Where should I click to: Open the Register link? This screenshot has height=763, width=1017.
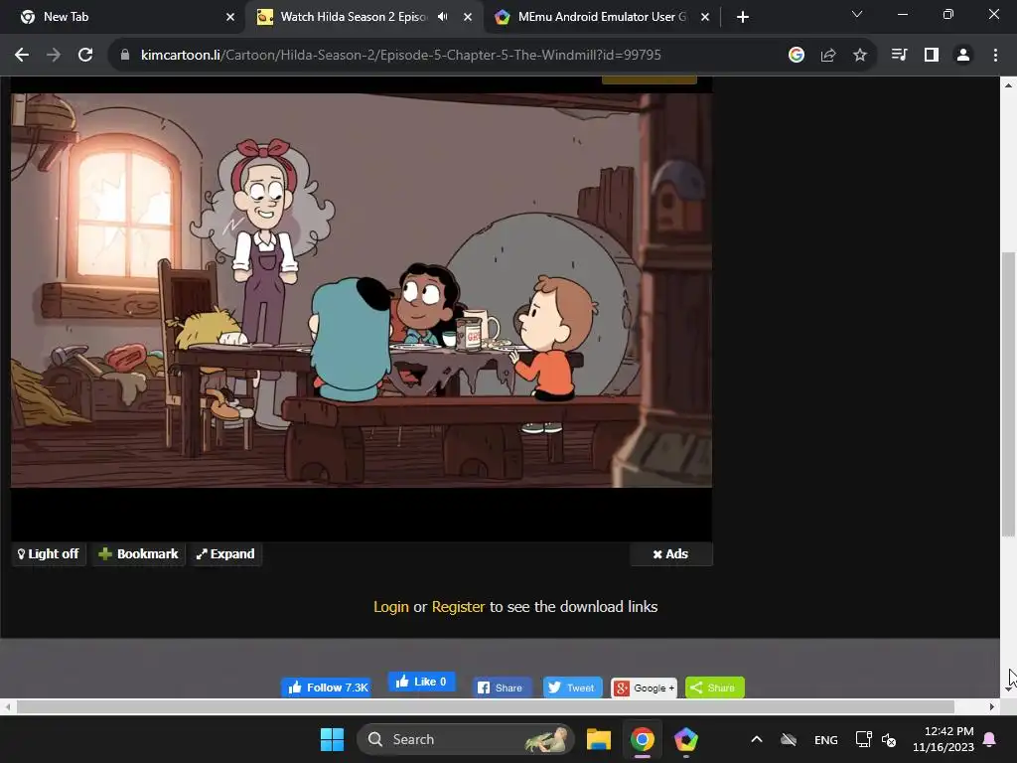(x=458, y=607)
